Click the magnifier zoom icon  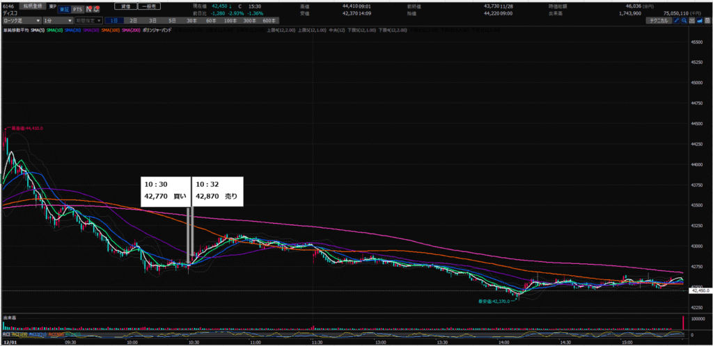(x=684, y=22)
